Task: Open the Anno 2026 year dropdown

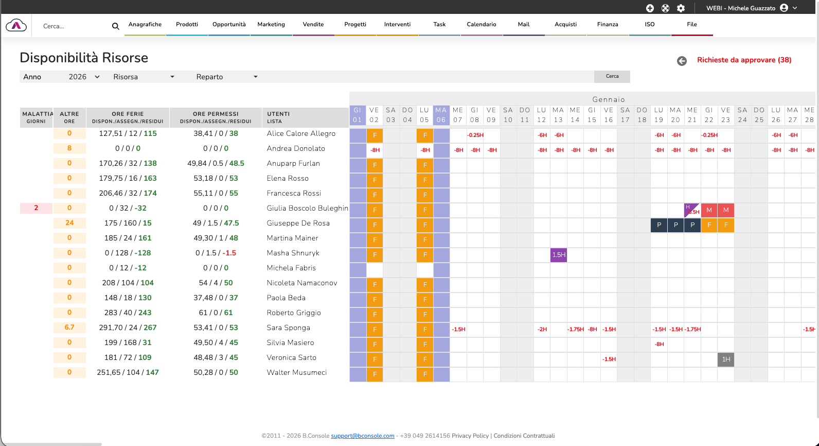Action: tap(84, 77)
